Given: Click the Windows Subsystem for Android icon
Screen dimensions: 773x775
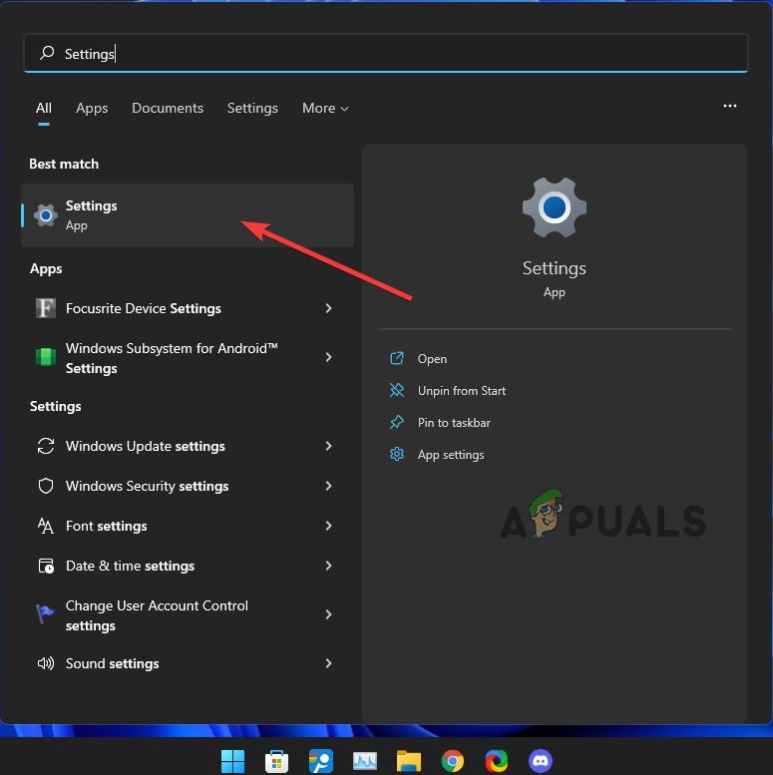Looking at the screenshot, I should pyautogui.click(x=46, y=357).
